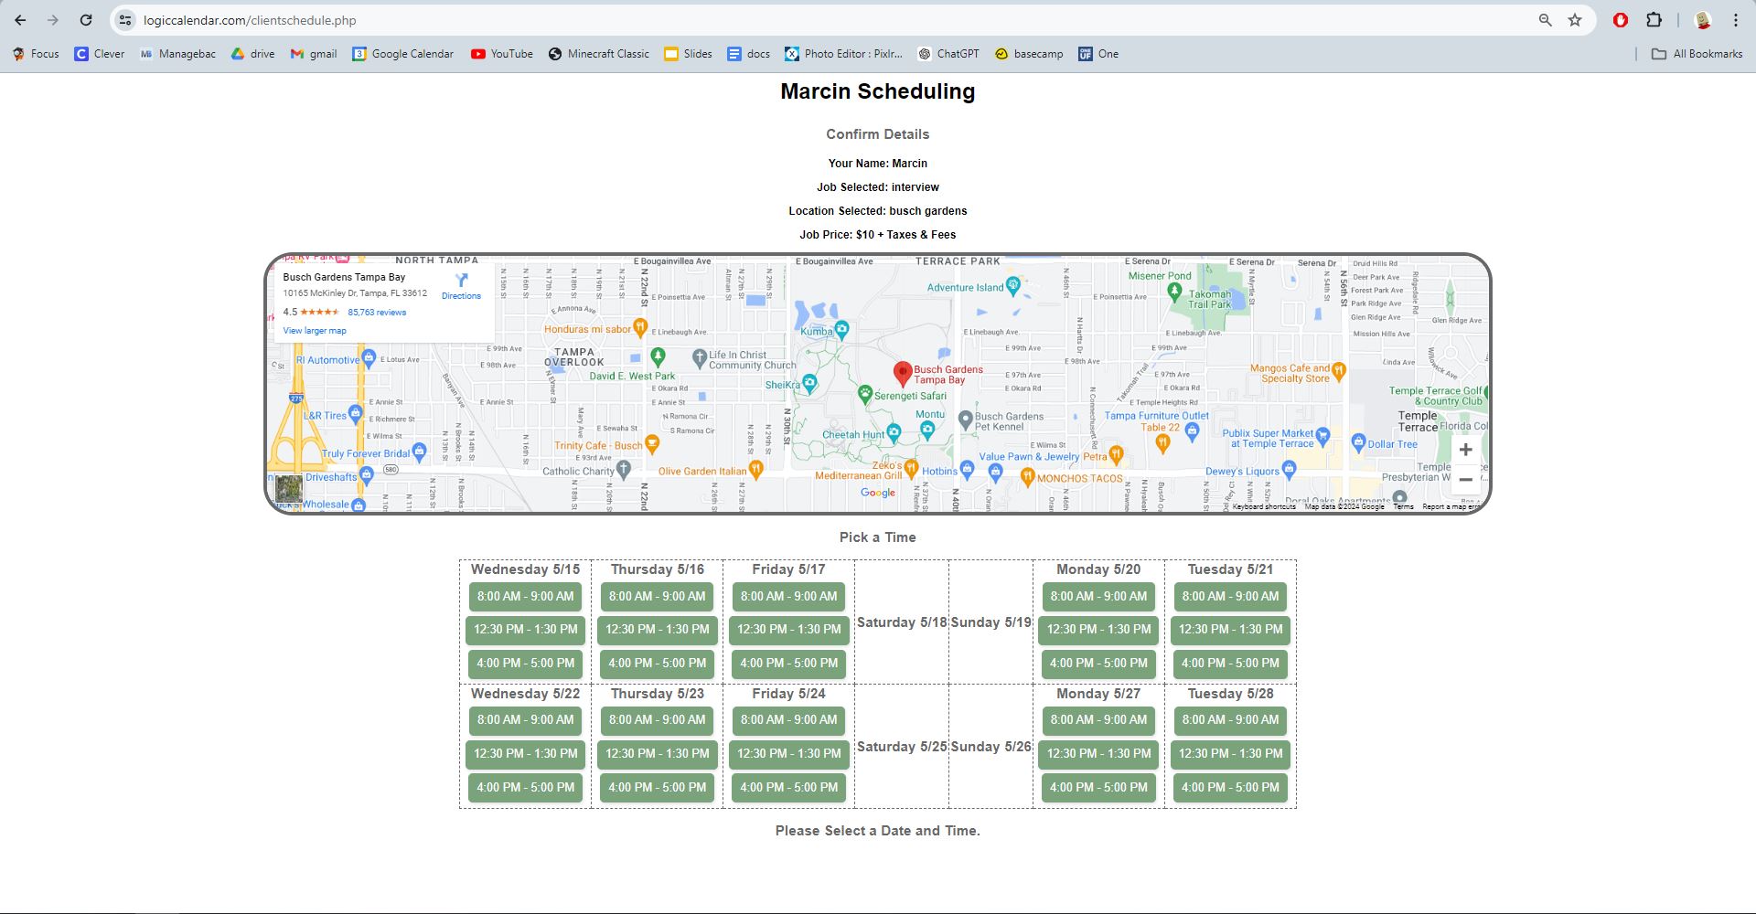Viewport: 1756px width, 914px height.
Task: Select Wednesday 5/15 4:00 PM - 5:00 PM
Action: click(x=526, y=664)
